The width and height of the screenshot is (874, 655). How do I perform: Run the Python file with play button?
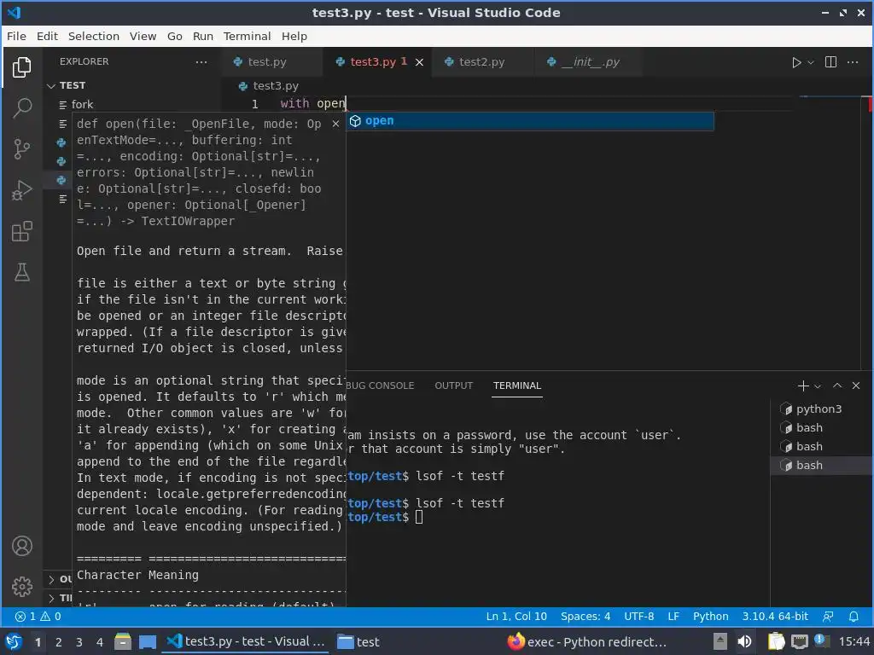click(x=796, y=62)
